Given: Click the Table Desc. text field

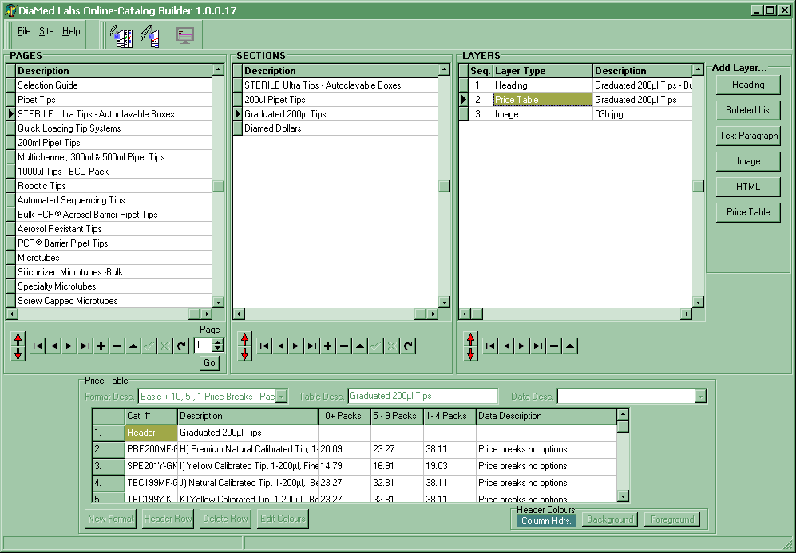Looking at the screenshot, I should [422, 396].
